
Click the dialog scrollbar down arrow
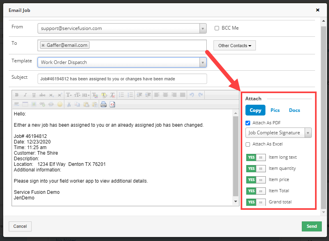(x=323, y=212)
